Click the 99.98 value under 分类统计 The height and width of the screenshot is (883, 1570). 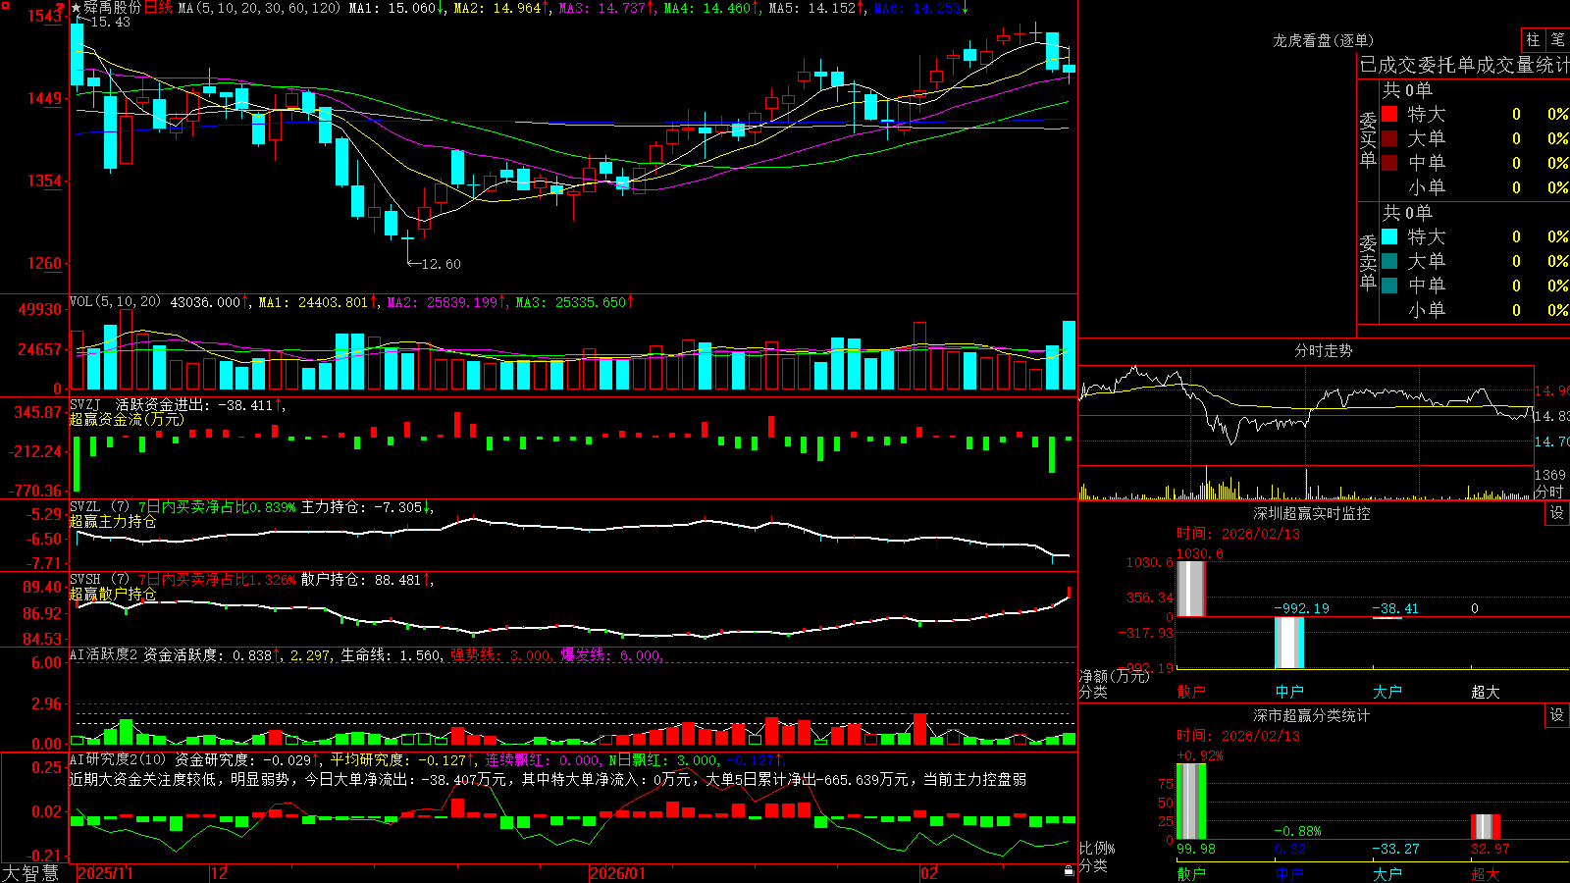click(1196, 849)
